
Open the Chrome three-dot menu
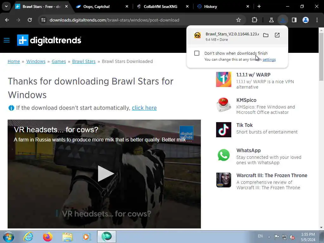[x=317, y=20]
